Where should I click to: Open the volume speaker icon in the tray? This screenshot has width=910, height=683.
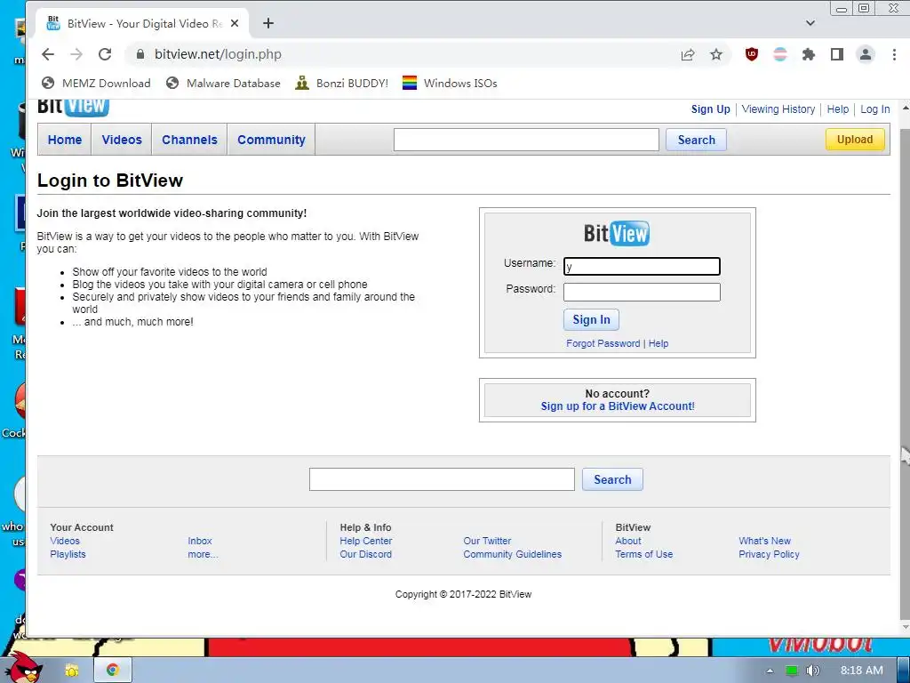tap(812, 671)
